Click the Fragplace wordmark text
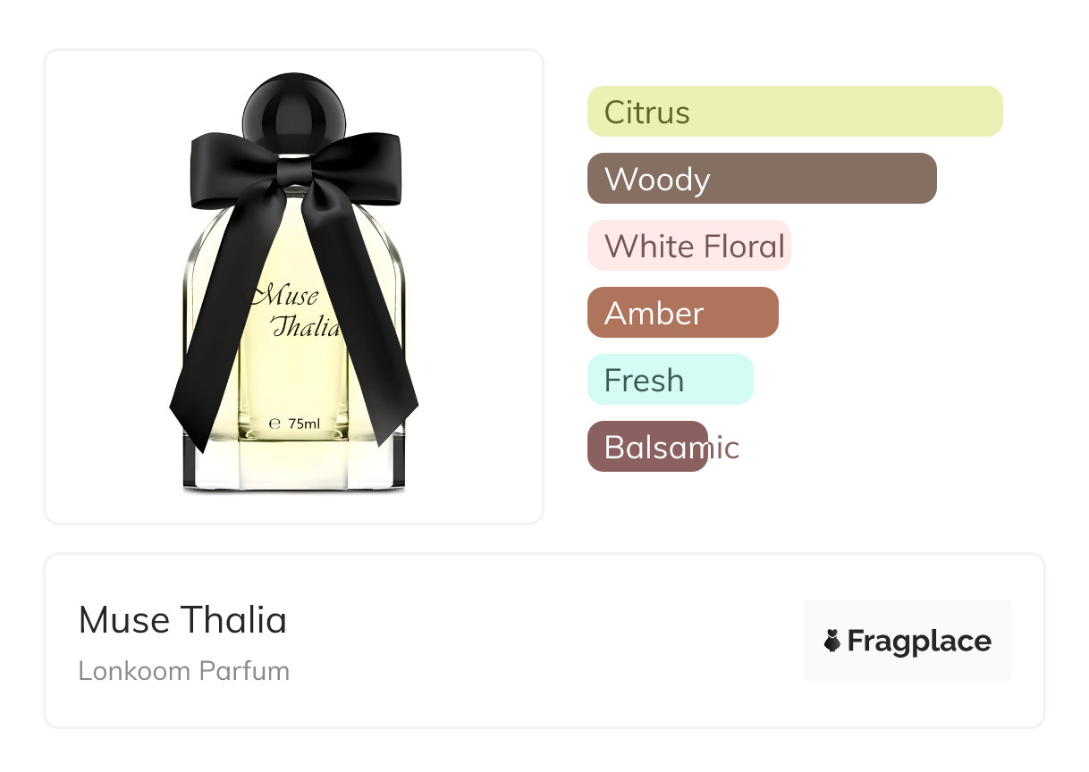The image size is (1089, 772). [919, 642]
